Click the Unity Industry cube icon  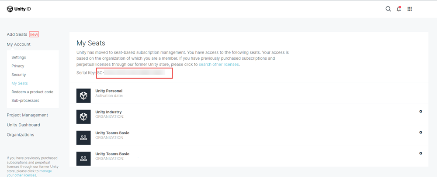83,117
